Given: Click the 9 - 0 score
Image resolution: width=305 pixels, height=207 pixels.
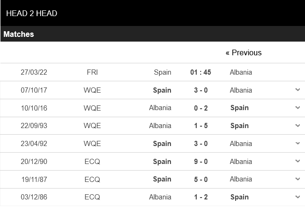Looking at the screenshot, I should (201, 161).
